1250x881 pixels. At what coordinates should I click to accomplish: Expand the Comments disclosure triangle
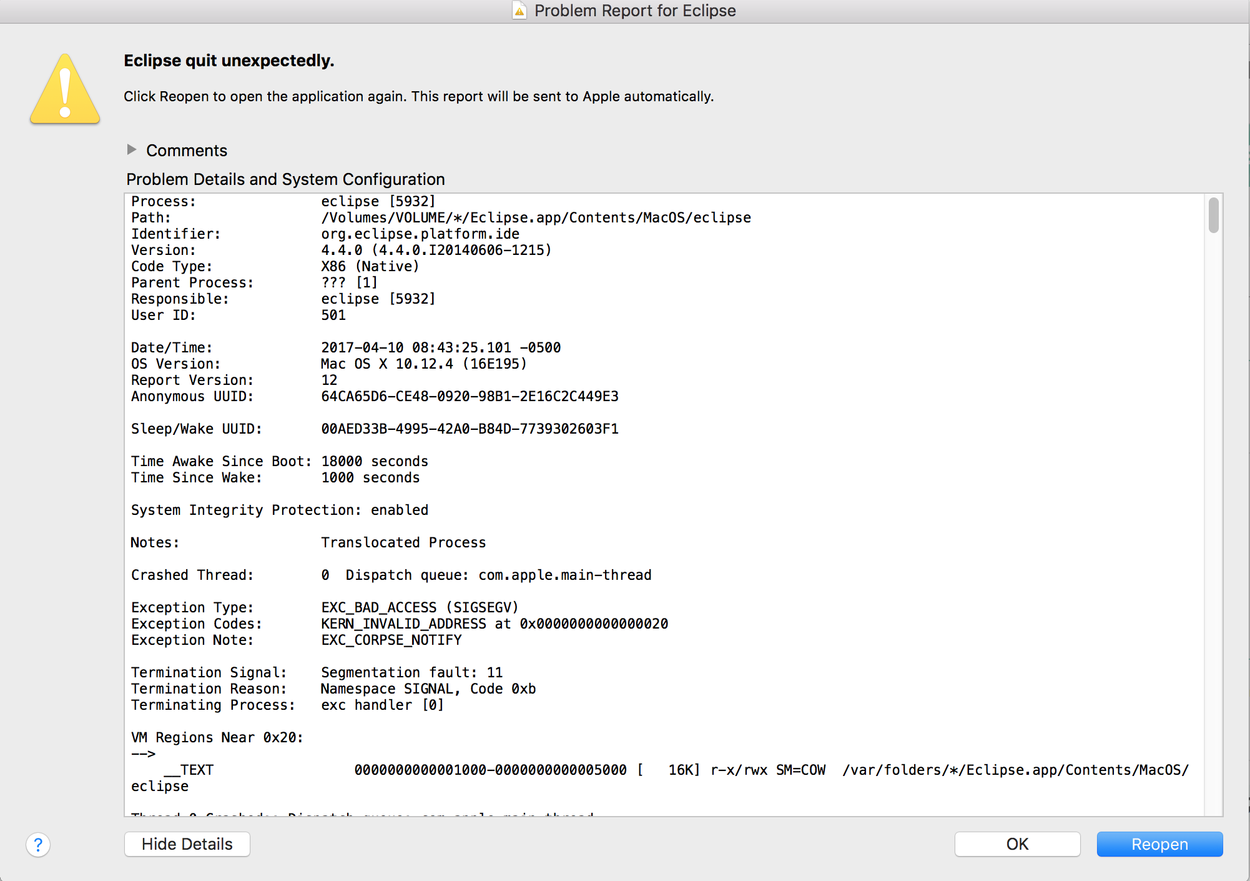pyautogui.click(x=131, y=149)
